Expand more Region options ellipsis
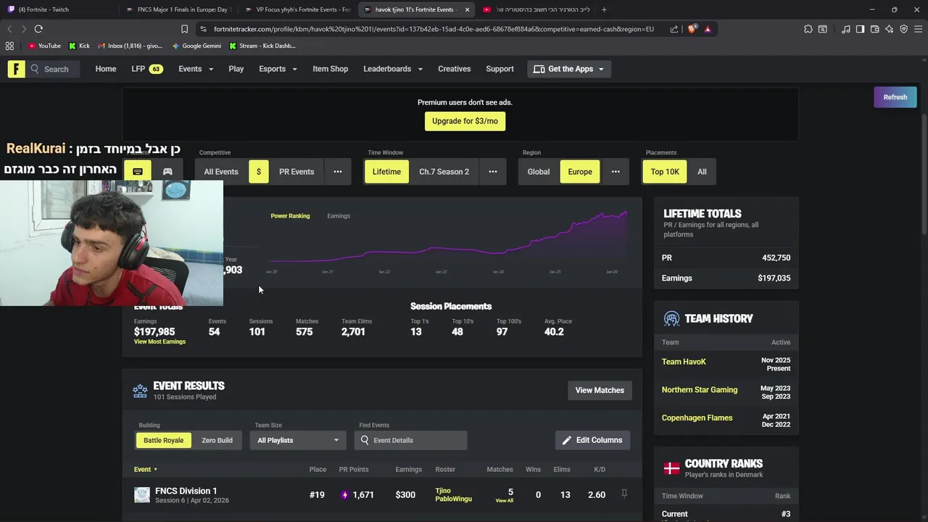 point(616,172)
